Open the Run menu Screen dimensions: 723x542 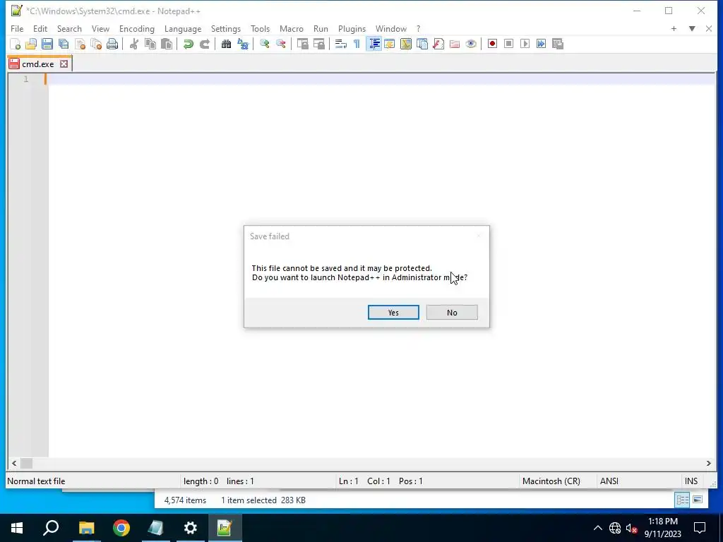coord(321,28)
